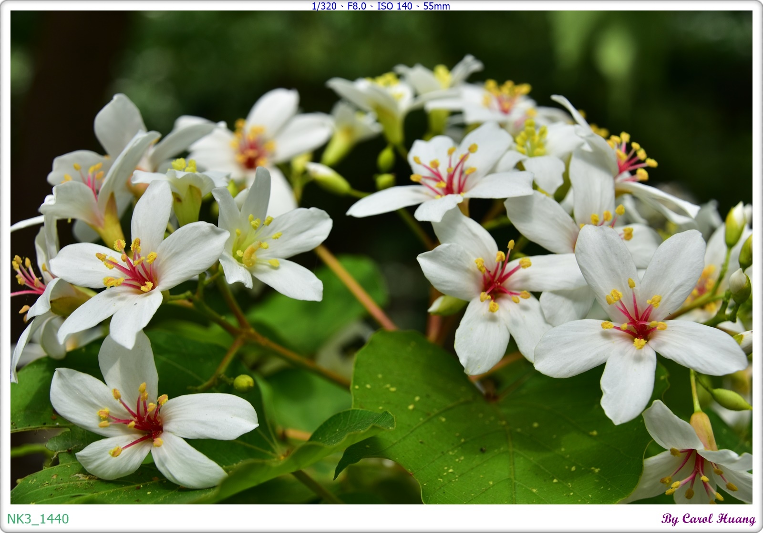
Task: Click the EXIF text "1/320 、F8.0 、ISO 140 、55mm"
Action: (x=381, y=6)
